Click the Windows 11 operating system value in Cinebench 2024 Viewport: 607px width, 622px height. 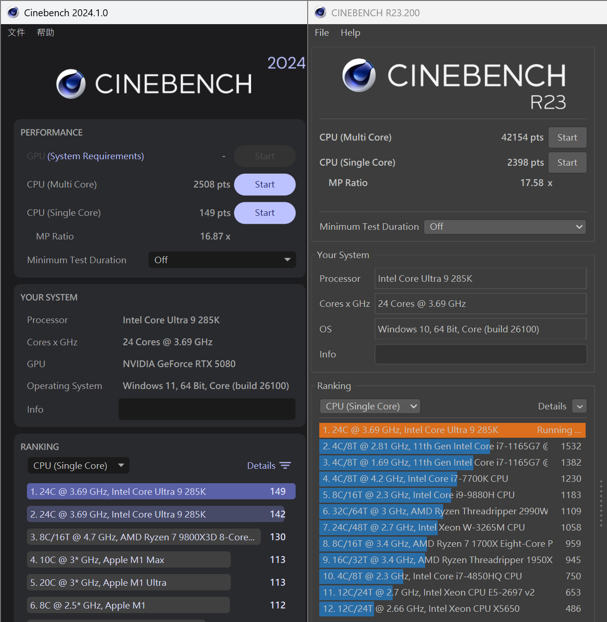pos(206,386)
